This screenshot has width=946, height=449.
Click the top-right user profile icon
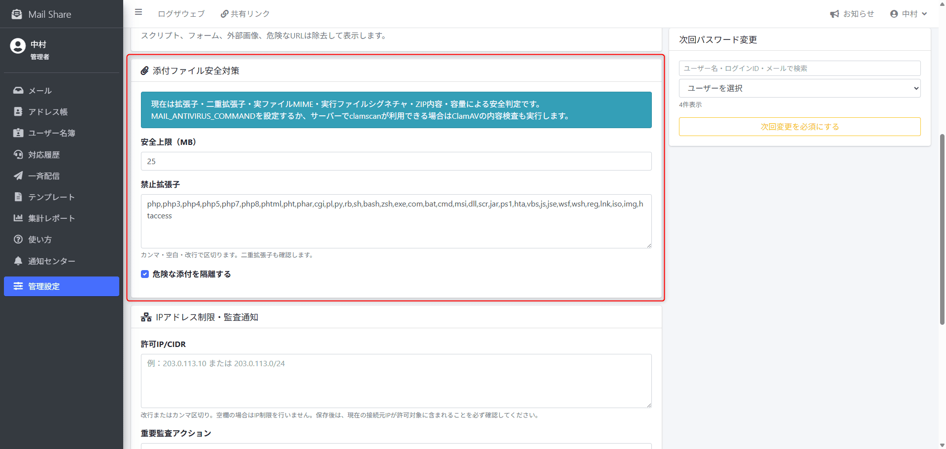click(894, 14)
